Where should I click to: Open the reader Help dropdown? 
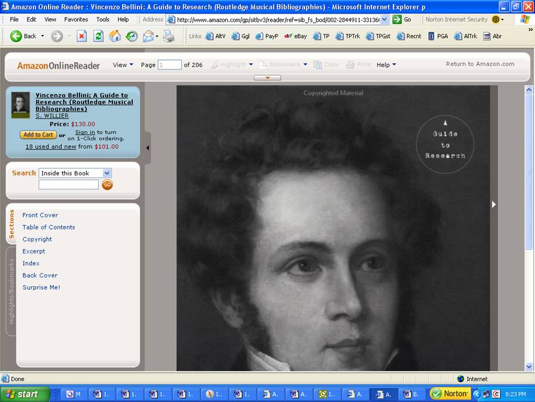(x=386, y=65)
